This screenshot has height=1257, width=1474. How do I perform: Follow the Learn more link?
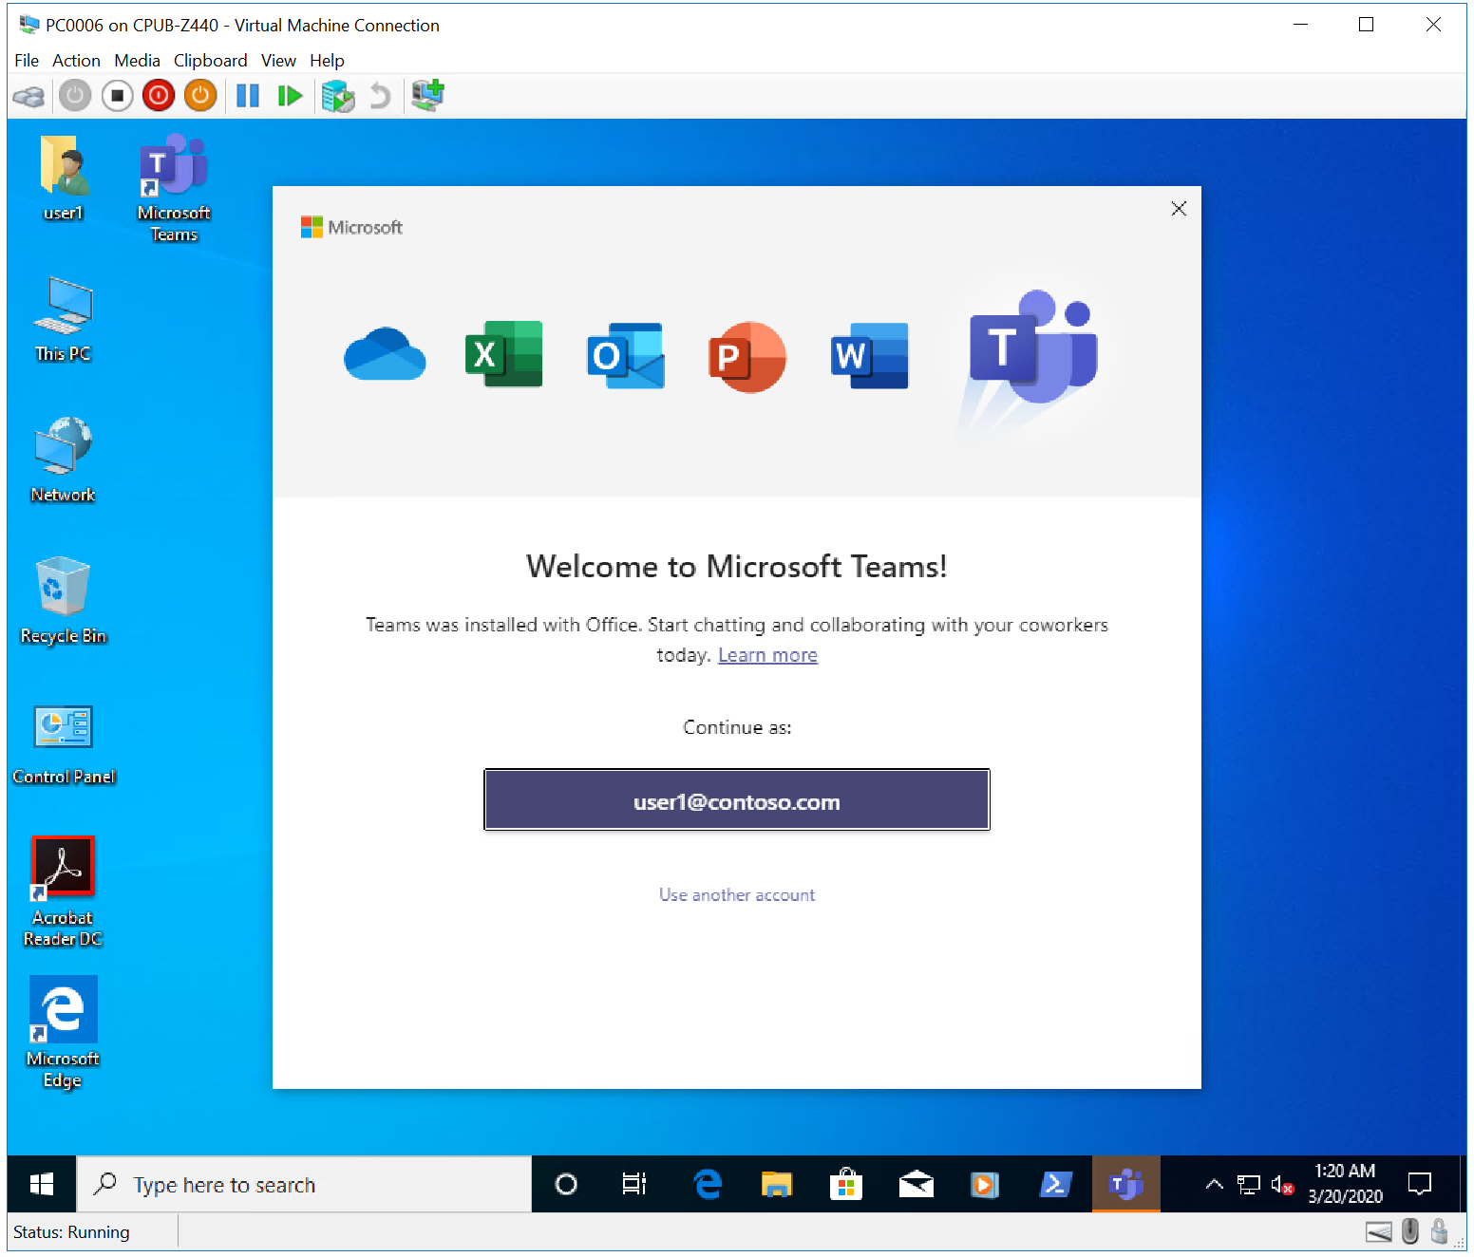767,655
